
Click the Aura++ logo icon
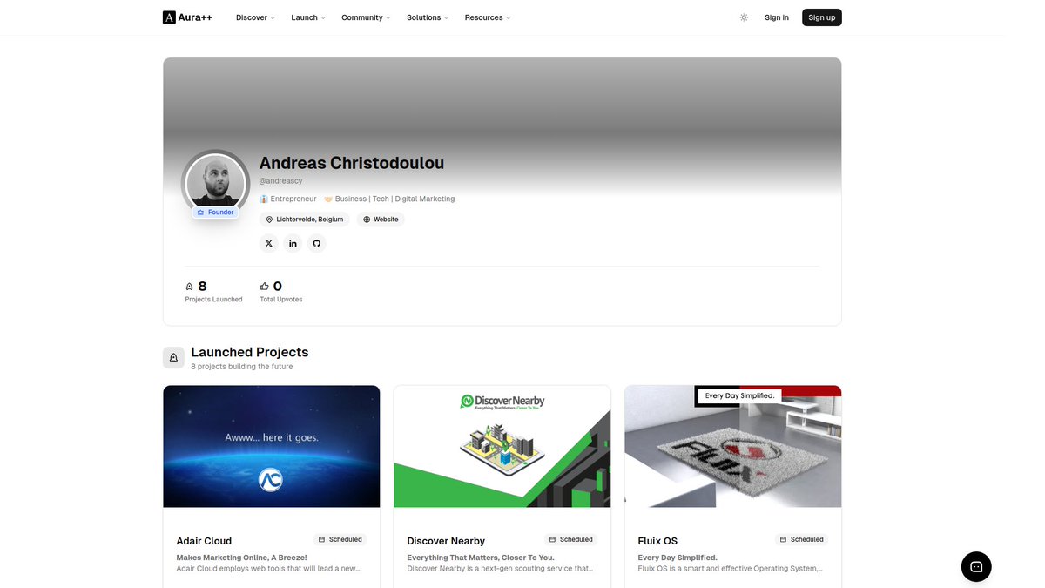pyautogui.click(x=169, y=17)
